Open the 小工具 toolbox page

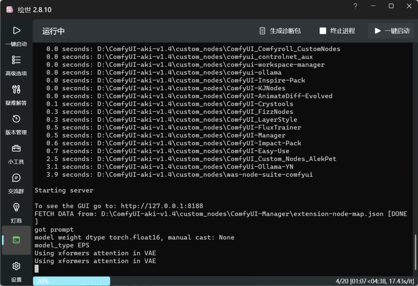[16, 154]
